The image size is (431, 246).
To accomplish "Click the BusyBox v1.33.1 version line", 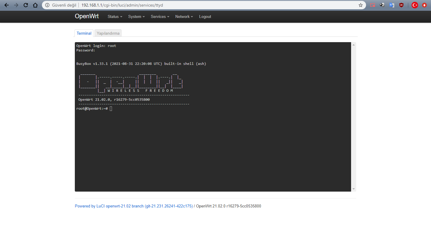I will pyautogui.click(x=141, y=64).
